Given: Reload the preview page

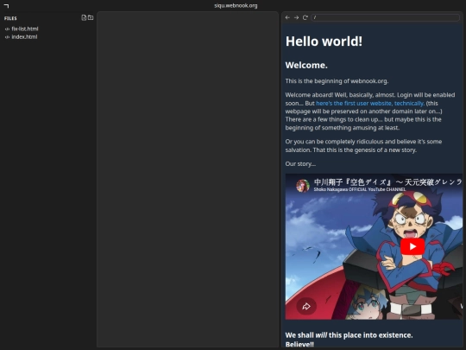Looking at the screenshot, I should (x=305, y=17).
